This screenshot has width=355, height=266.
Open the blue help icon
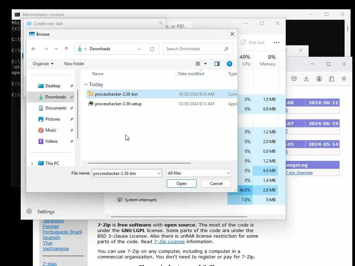[230, 64]
